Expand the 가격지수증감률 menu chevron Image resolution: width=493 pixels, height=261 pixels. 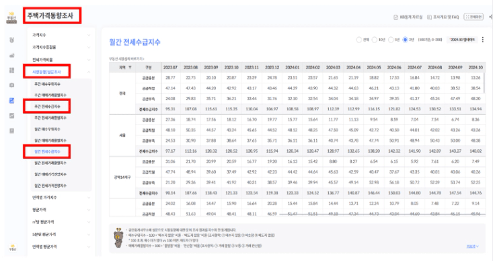coord(89,48)
